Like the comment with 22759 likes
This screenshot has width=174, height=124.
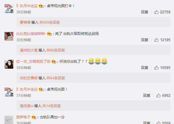156,12
